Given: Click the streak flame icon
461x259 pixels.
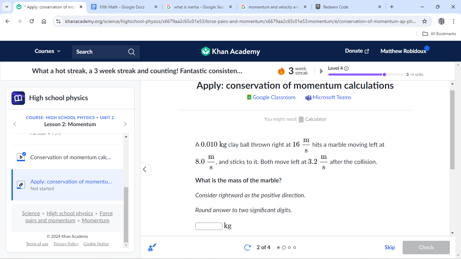Looking at the screenshot, I should [x=281, y=71].
